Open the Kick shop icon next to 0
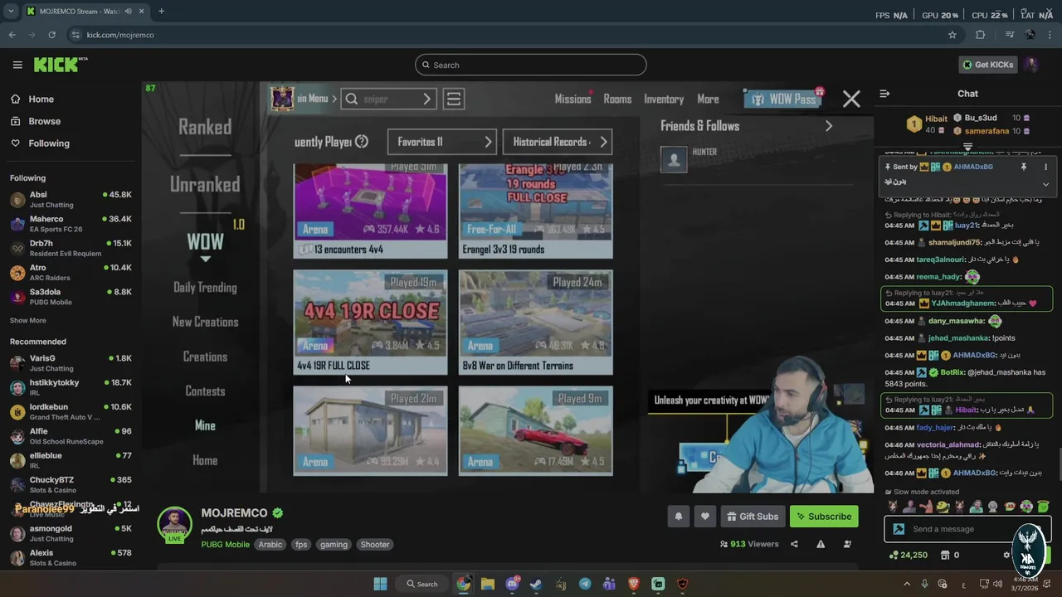 click(945, 556)
